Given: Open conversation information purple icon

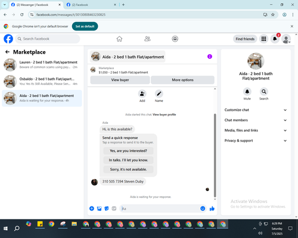Looking at the screenshot, I should coord(210,57).
